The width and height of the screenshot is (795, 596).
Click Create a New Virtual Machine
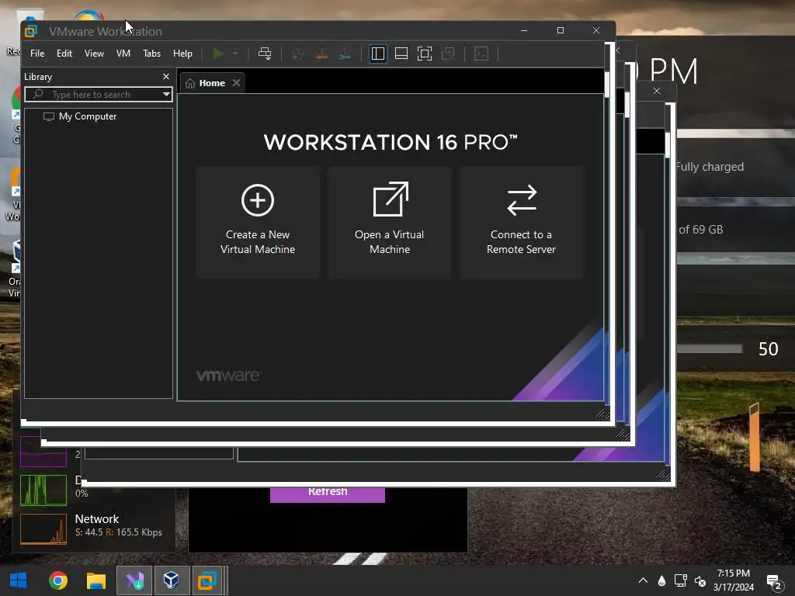pos(258,222)
